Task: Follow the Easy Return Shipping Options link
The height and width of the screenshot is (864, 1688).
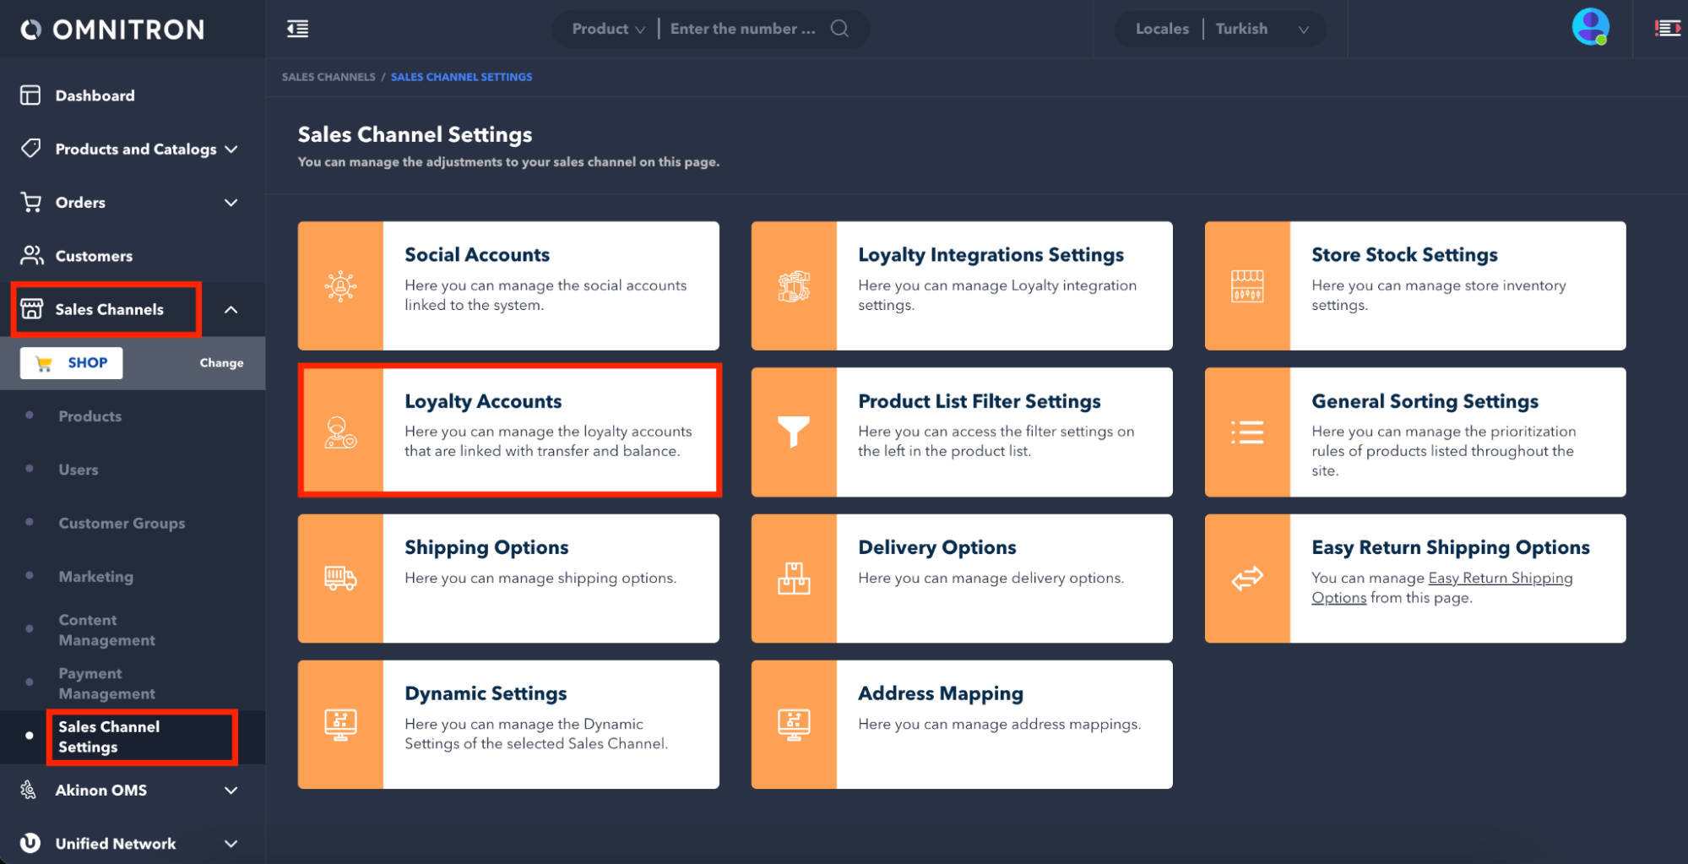Action: pos(1499,579)
